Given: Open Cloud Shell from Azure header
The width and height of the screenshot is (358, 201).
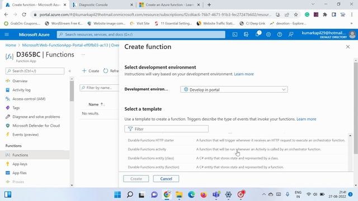Looking at the screenshot, I should (x=235, y=35).
